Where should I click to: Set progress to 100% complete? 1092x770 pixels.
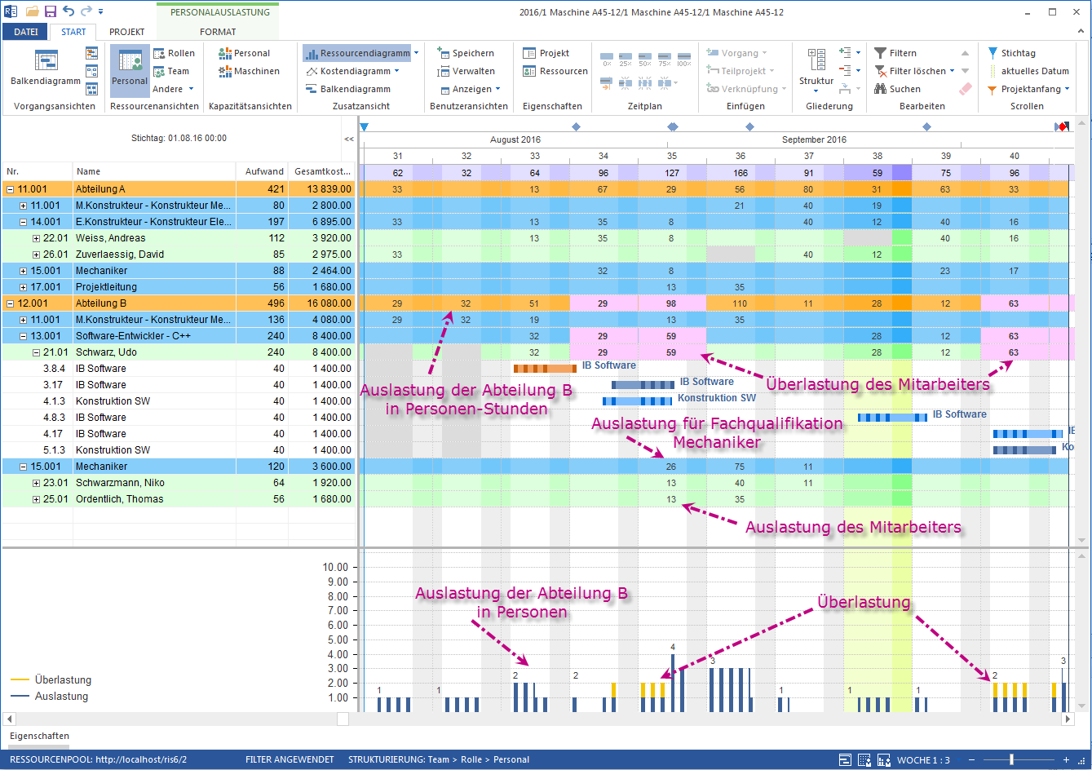point(684,59)
